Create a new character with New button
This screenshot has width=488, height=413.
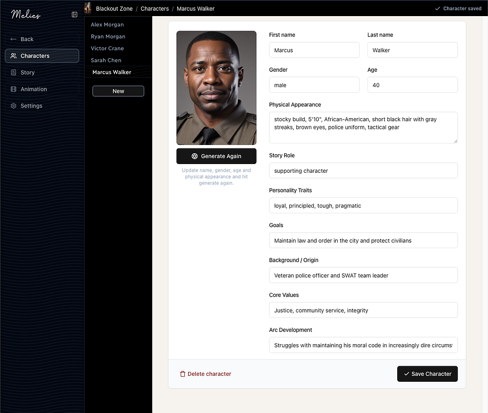pos(118,91)
